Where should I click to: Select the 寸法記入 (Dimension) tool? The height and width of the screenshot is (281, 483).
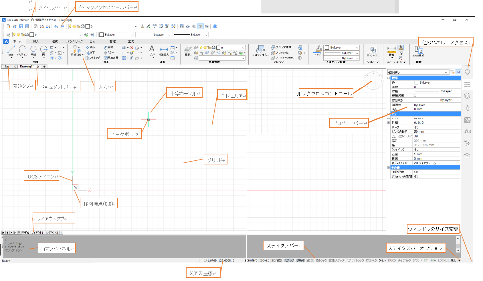click(x=164, y=51)
